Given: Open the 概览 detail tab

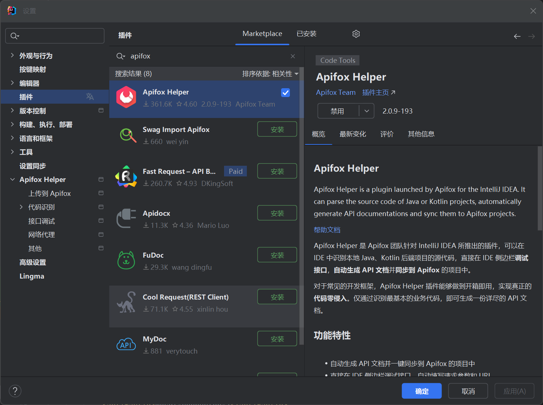Looking at the screenshot, I should (x=319, y=134).
